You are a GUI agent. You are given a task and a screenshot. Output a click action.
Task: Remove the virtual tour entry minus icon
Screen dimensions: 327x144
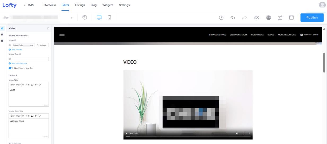[x=10, y=59]
